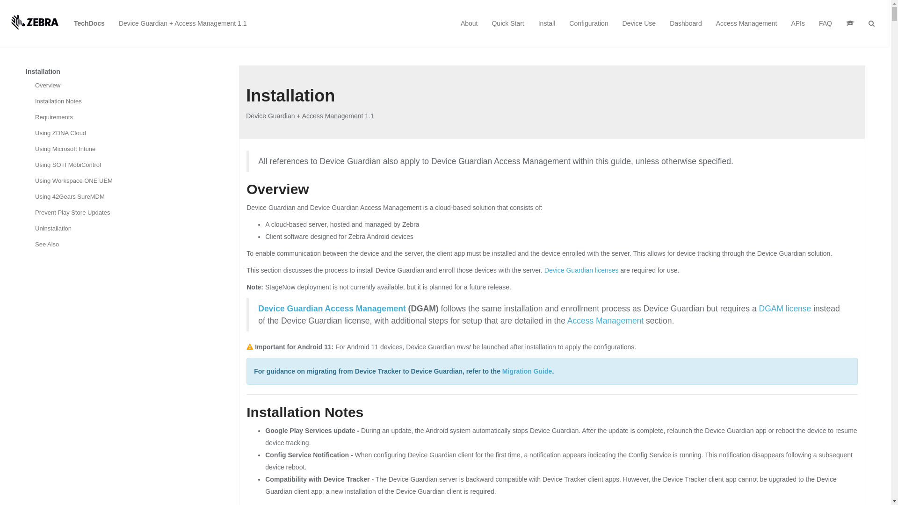Open the About menu
The width and height of the screenshot is (898, 505).
(469, 23)
